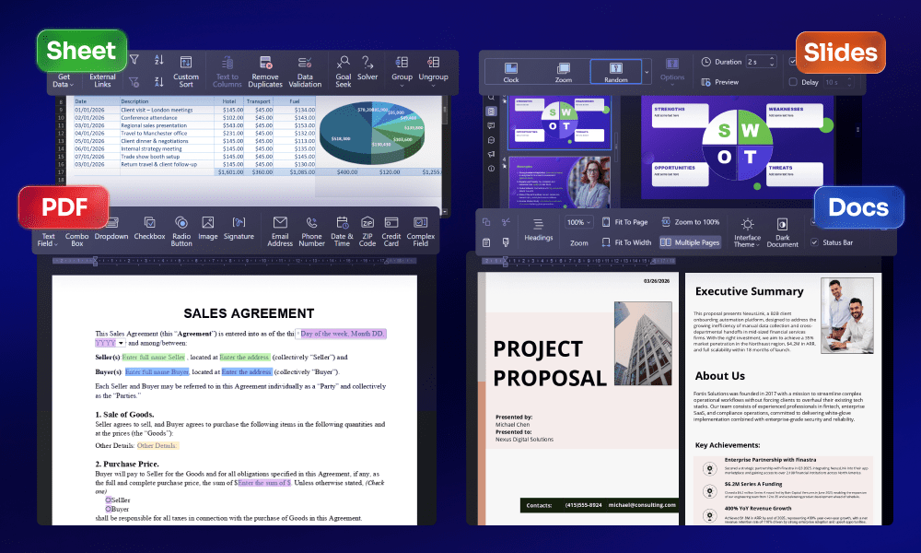Insert a Phone Number field in PDF
Viewport: 921px width, 553px height.
click(x=311, y=231)
